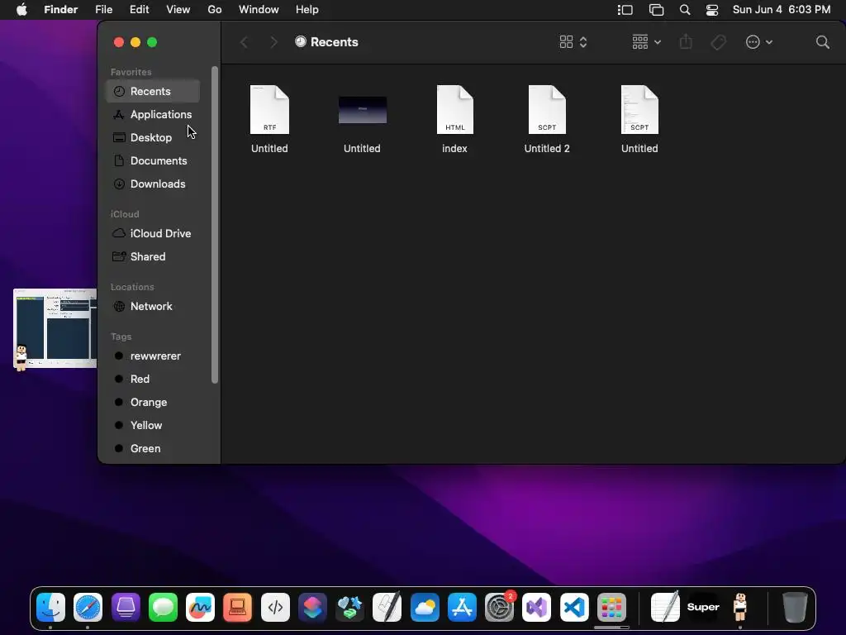Open the orange laptop app in Dock

237,608
